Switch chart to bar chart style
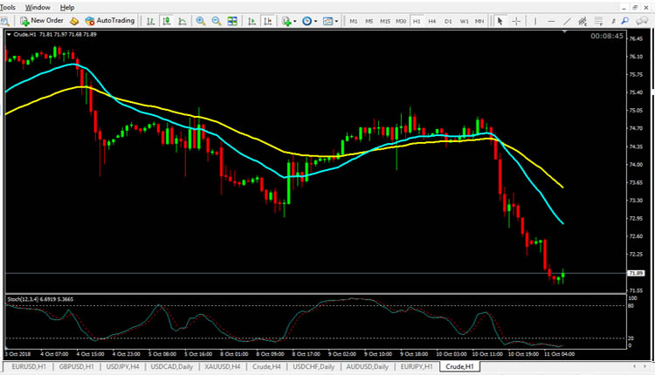The image size is (655, 375). (151, 21)
